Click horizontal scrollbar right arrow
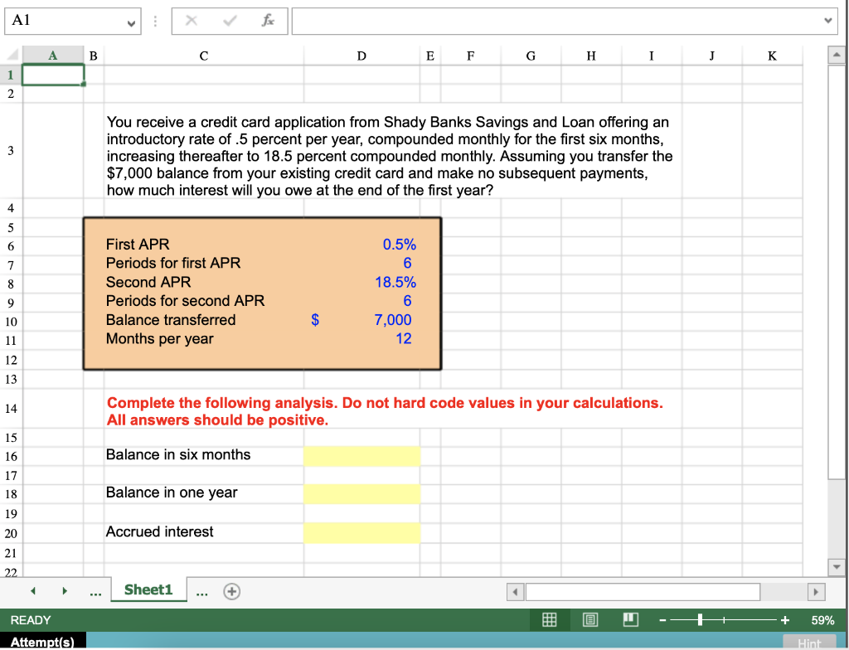The height and width of the screenshot is (650, 849). click(816, 591)
